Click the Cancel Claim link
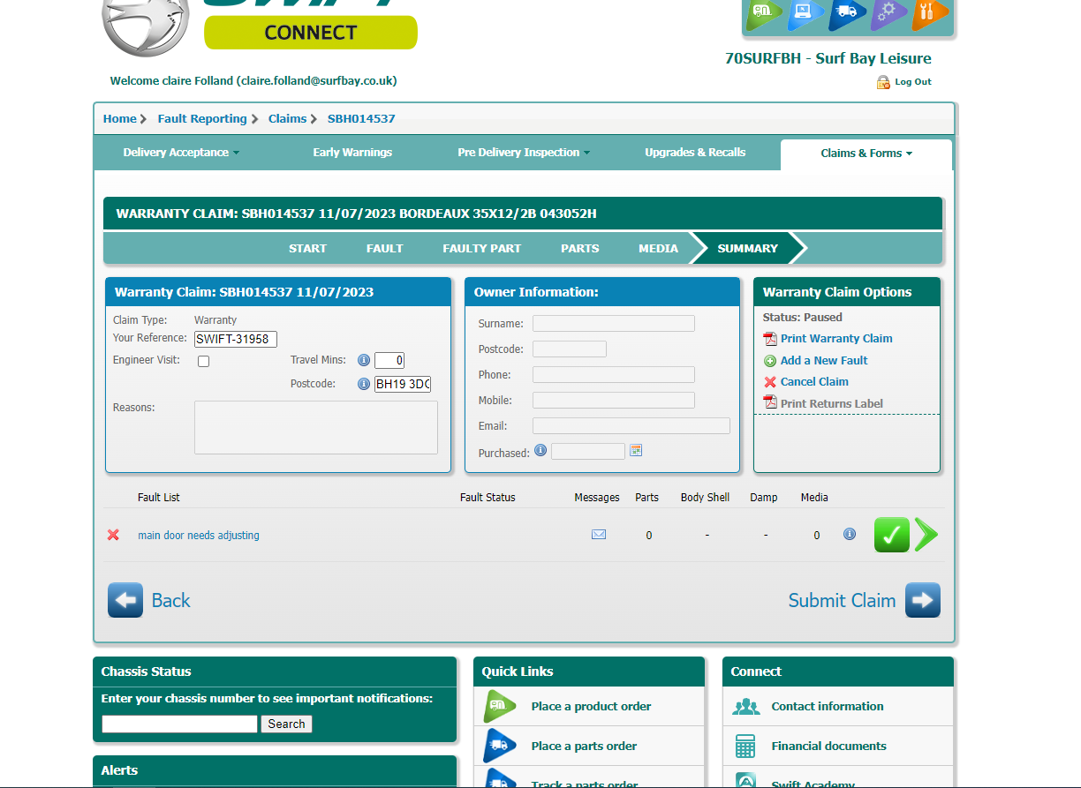This screenshot has height=788, width=1081. coord(814,382)
